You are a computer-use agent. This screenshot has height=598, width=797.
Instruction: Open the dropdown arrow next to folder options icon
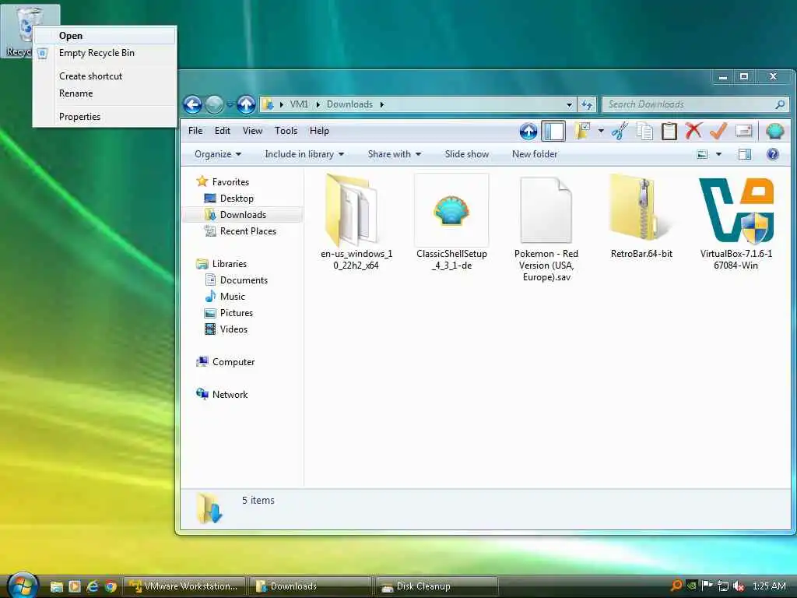click(x=601, y=131)
